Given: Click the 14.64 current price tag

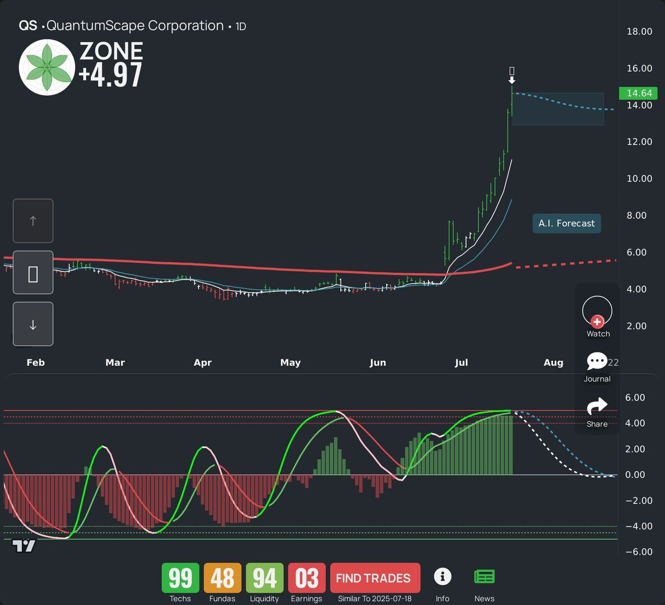Looking at the screenshot, I should [x=639, y=94].
